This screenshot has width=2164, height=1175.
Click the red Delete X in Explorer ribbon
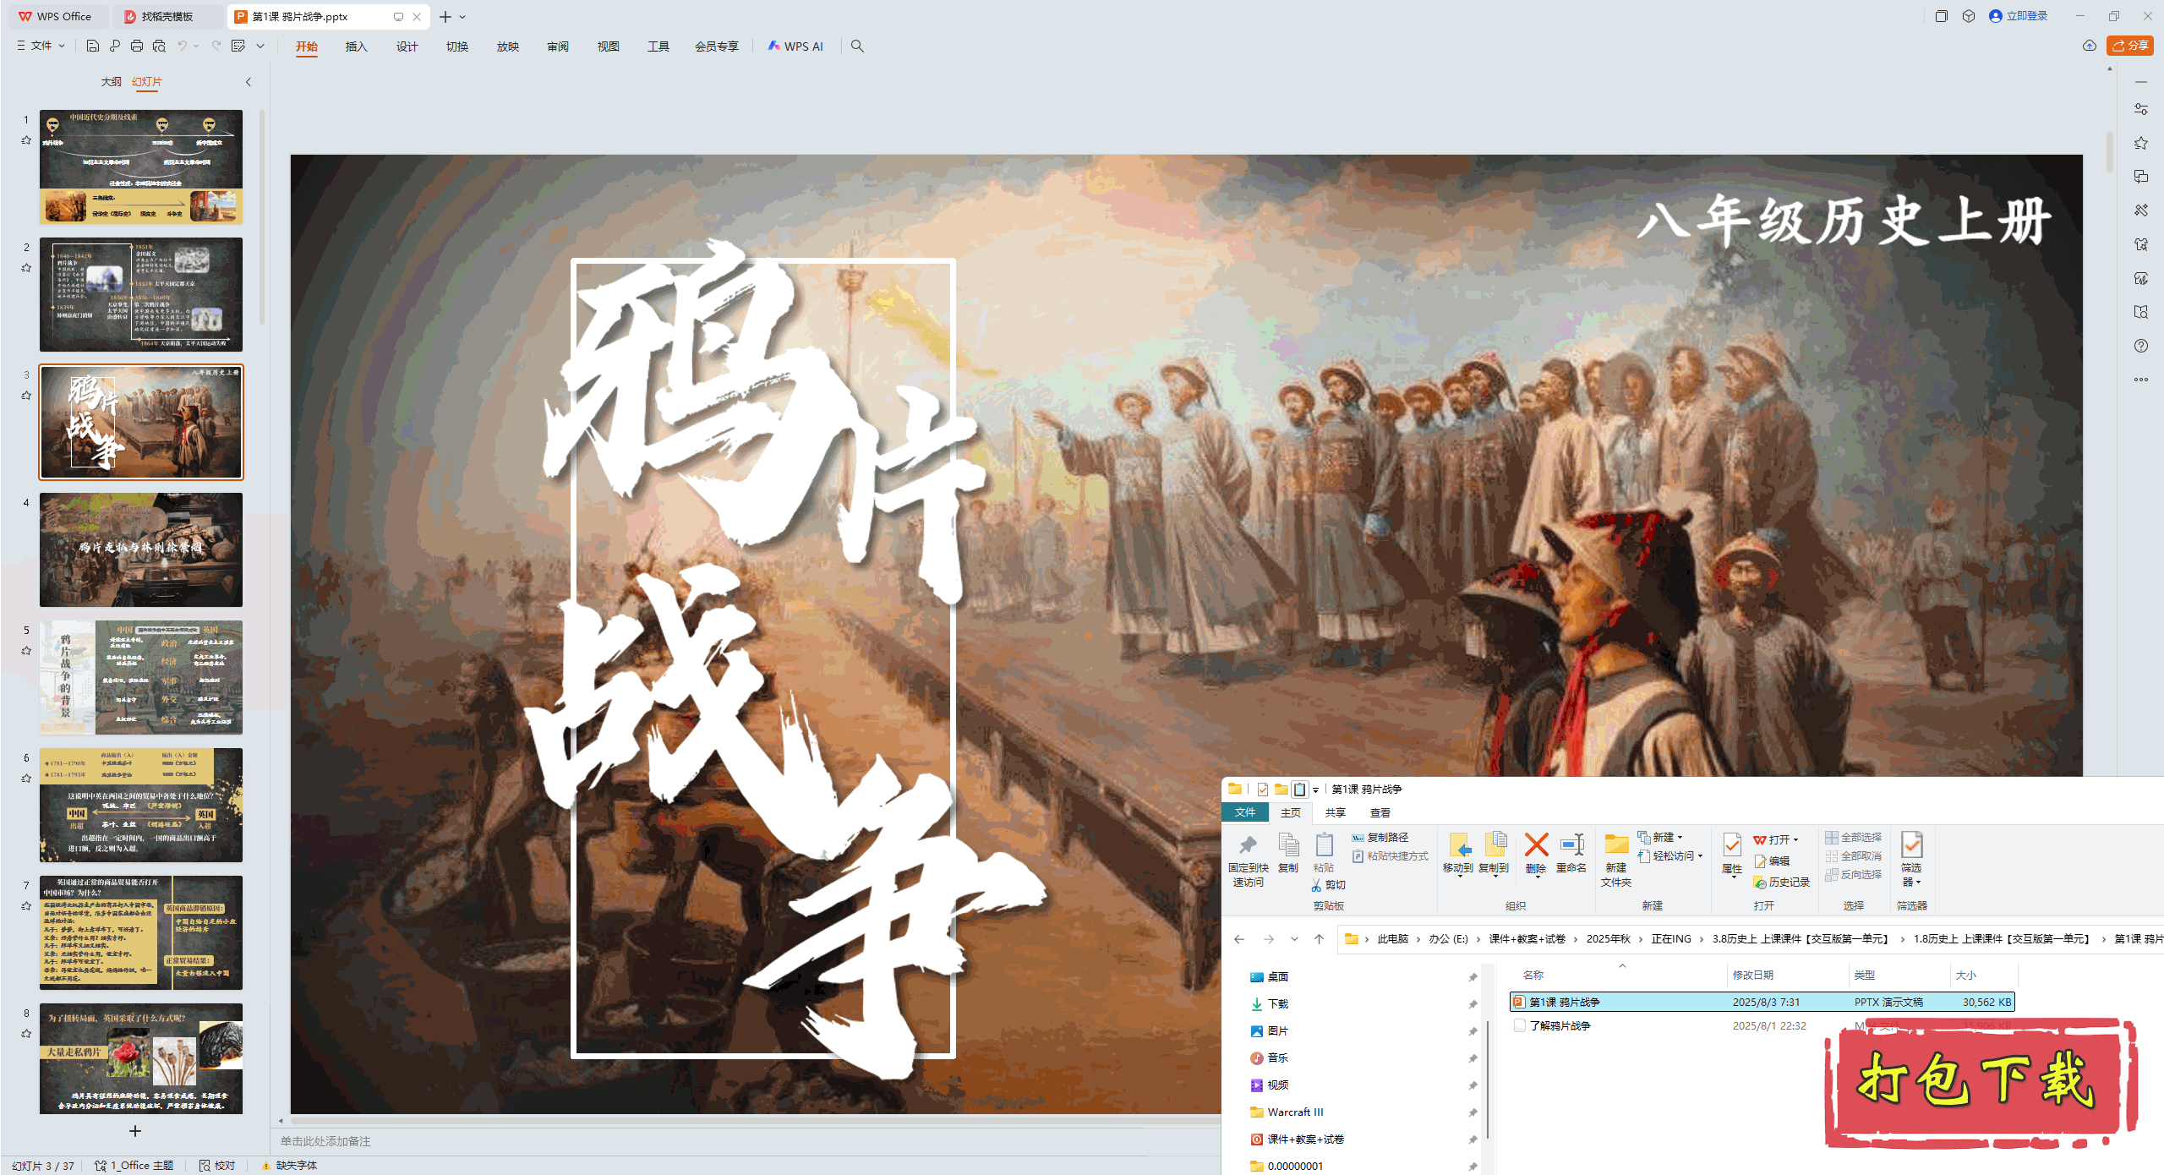[1537, 853]
